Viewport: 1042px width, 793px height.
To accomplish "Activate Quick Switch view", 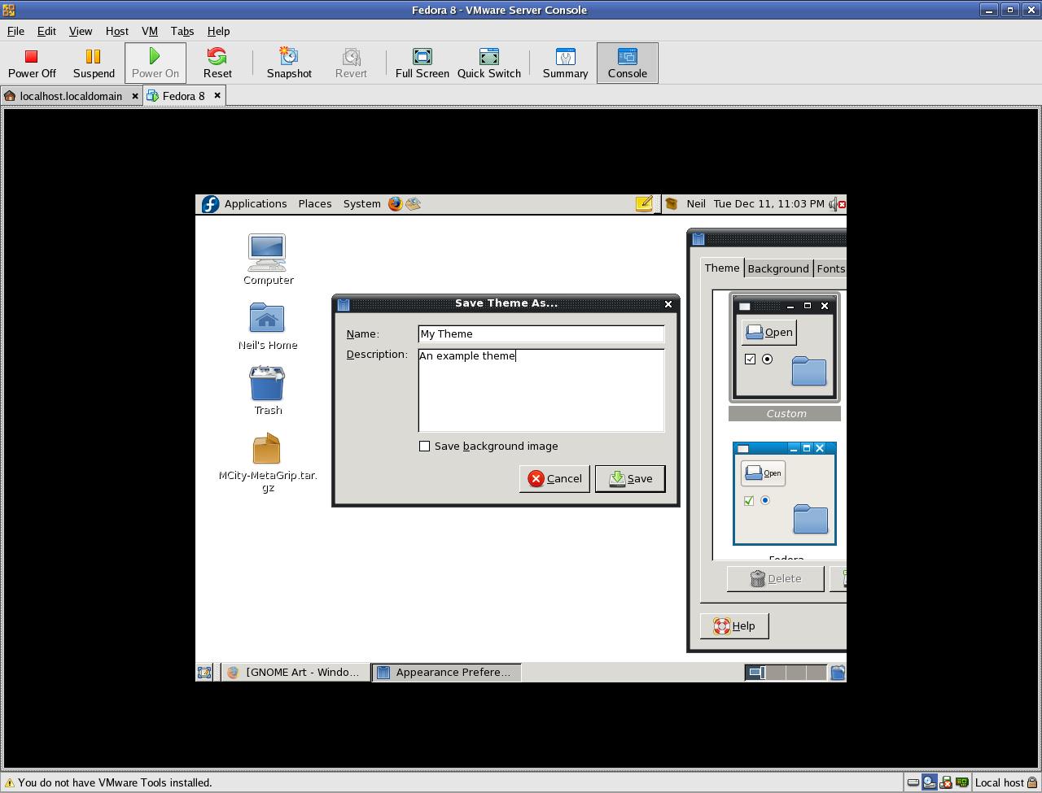I will [488, 63].
